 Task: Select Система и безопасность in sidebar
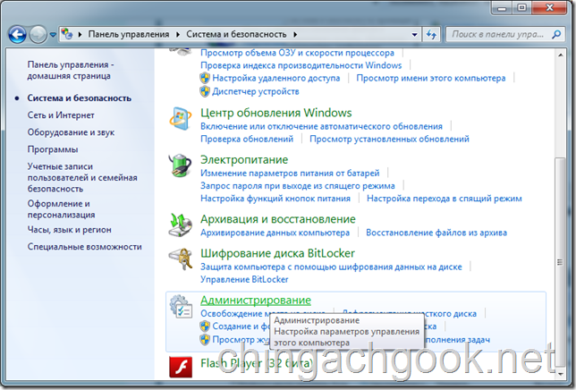click(79, 98)
